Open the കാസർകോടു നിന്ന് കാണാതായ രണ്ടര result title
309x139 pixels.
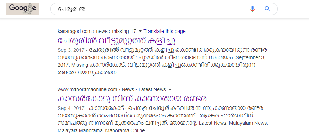click(x=136, y=99)
